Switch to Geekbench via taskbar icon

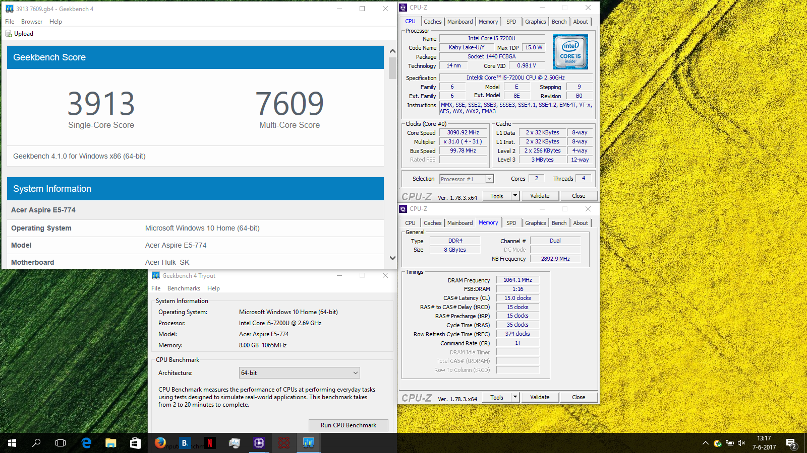tap(309, 443)
